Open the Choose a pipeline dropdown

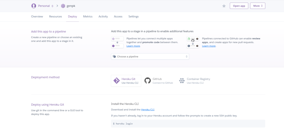[x=150, y=56]
